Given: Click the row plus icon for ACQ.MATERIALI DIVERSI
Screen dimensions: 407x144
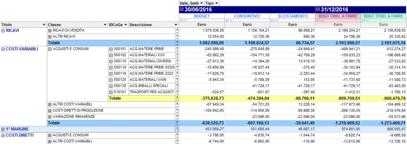Looking at the screenshot, I should click(177, 60).
